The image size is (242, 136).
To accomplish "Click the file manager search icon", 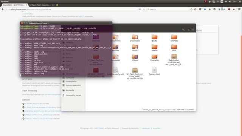I will click(183, 29).
